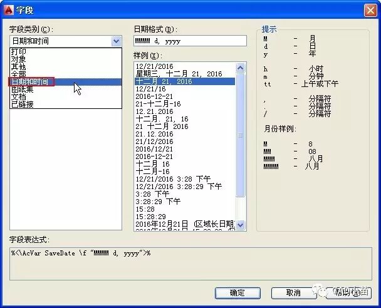Cancel with the 取消 button

tap(293, 293)
